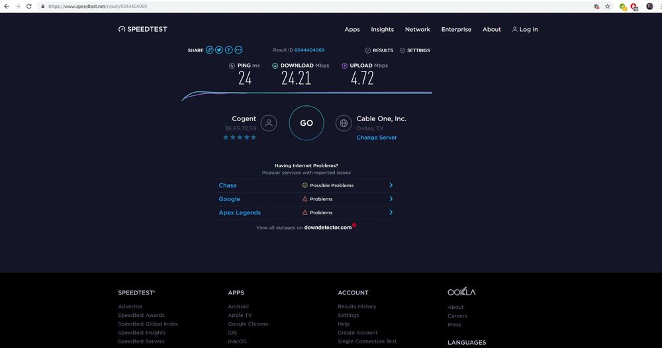Click the Speedtest logo
This screenshot has width=662, height=348.
coord(143,29)
